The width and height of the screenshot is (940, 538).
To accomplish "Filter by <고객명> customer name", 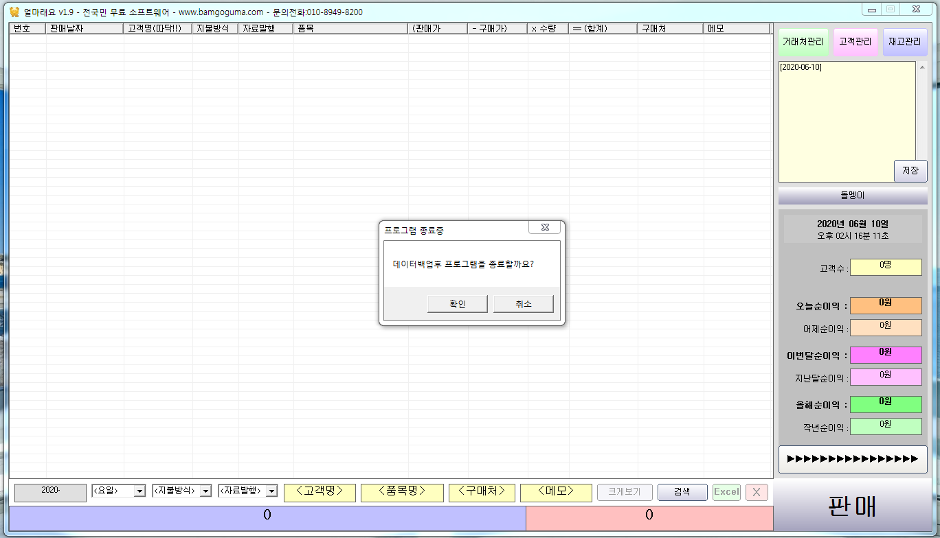I will (320, 492).
